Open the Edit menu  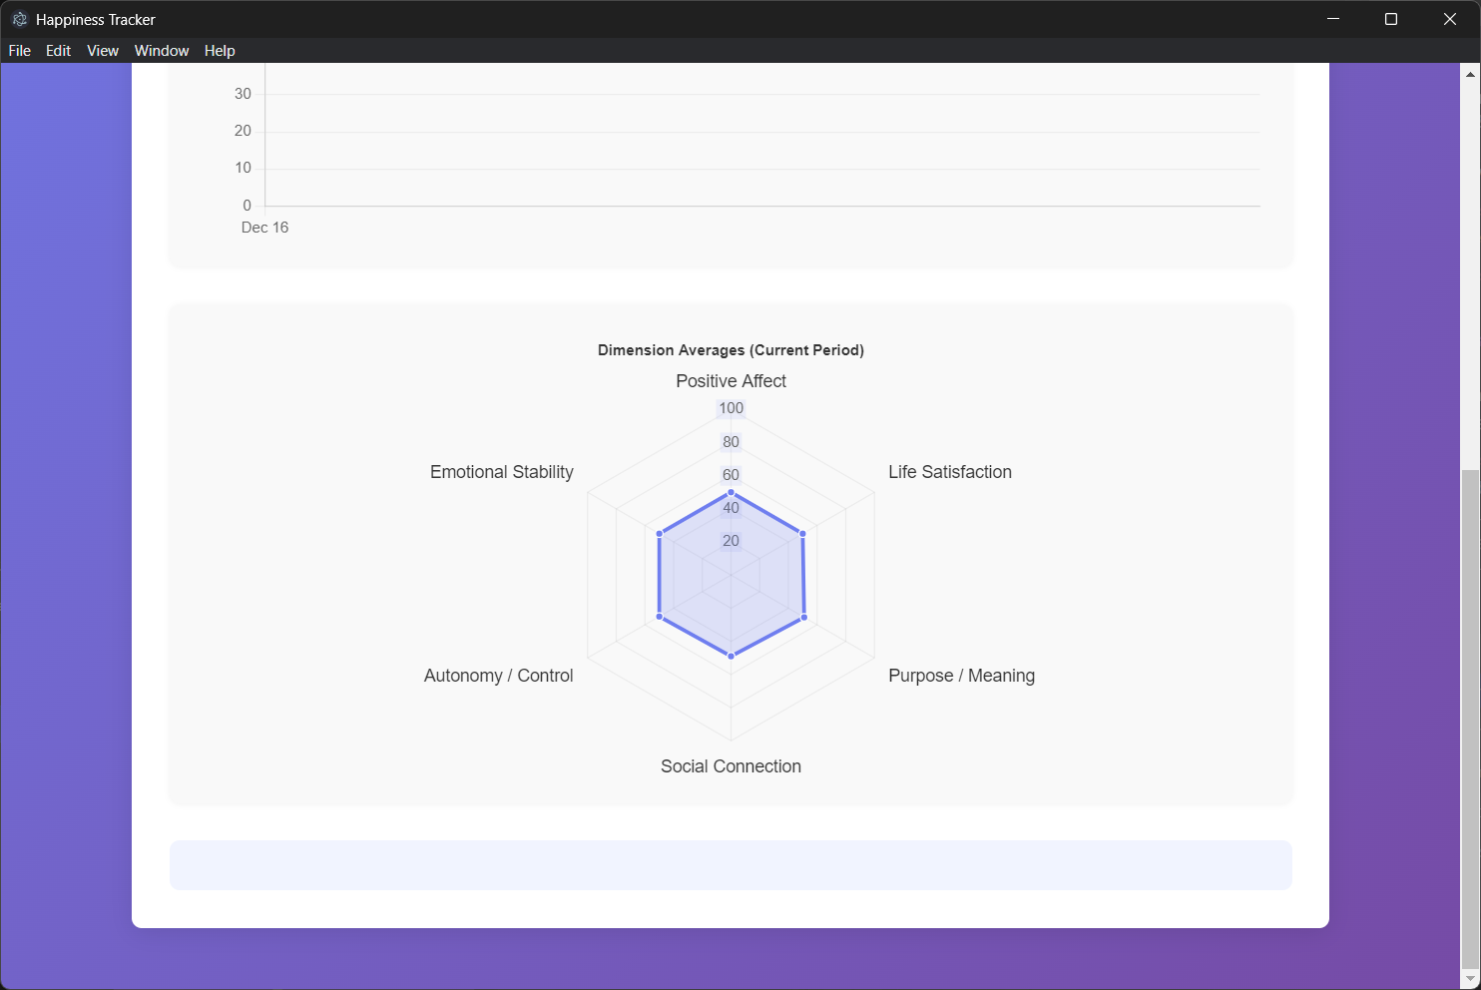[x=59, y=51]
